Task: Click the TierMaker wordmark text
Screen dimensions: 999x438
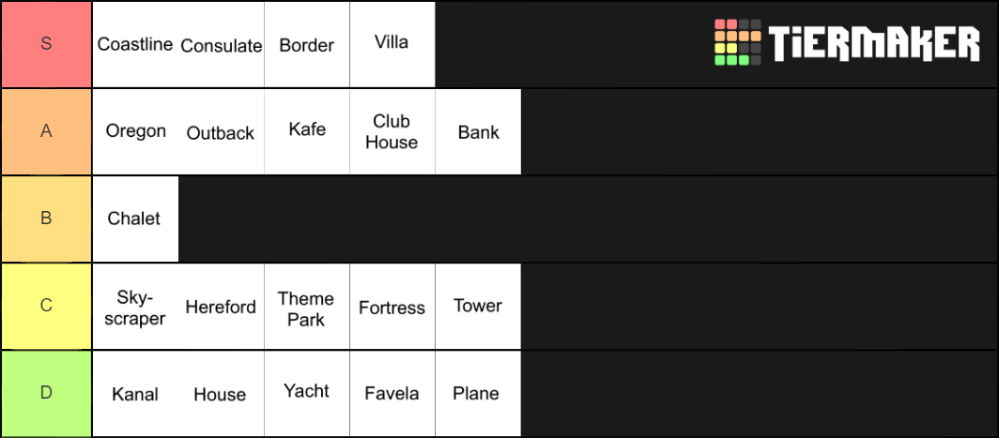Action: (873, 43)
